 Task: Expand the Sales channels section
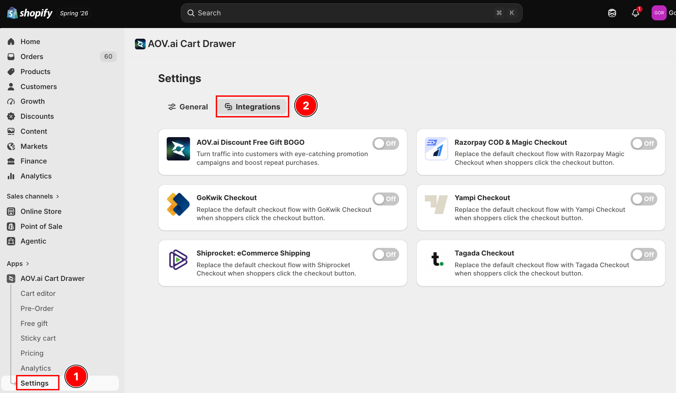pos(33,196)
